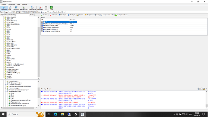208x117 pixels.
Task: Toggle checkbox for Тайм-аут для HDLC
Action: pyautogui.click(x=42, y=29)
